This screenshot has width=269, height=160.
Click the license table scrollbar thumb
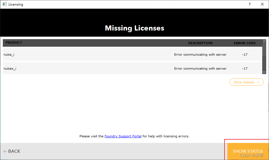pyautogui.click(x=264, y=50)
